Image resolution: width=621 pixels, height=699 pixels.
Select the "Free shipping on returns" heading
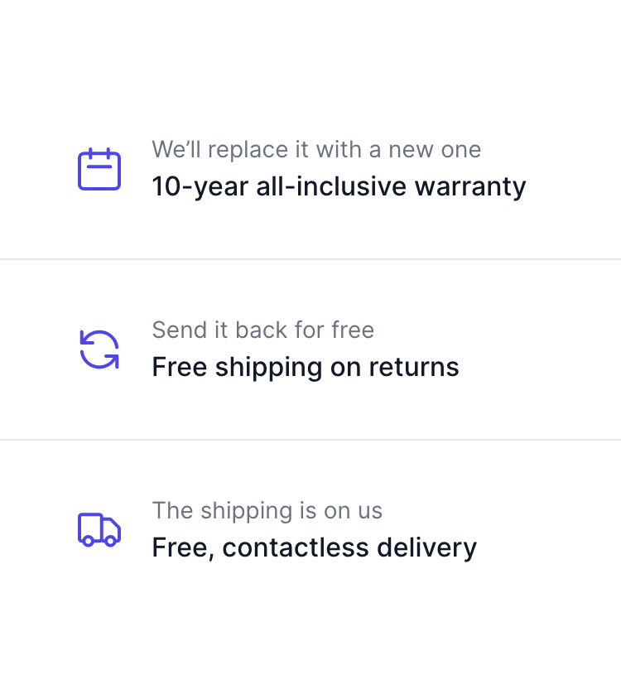306,368
